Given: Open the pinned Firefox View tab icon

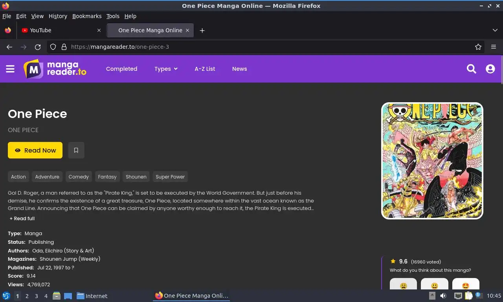Looking at the screenshot, I should click(x=8, y=30).
